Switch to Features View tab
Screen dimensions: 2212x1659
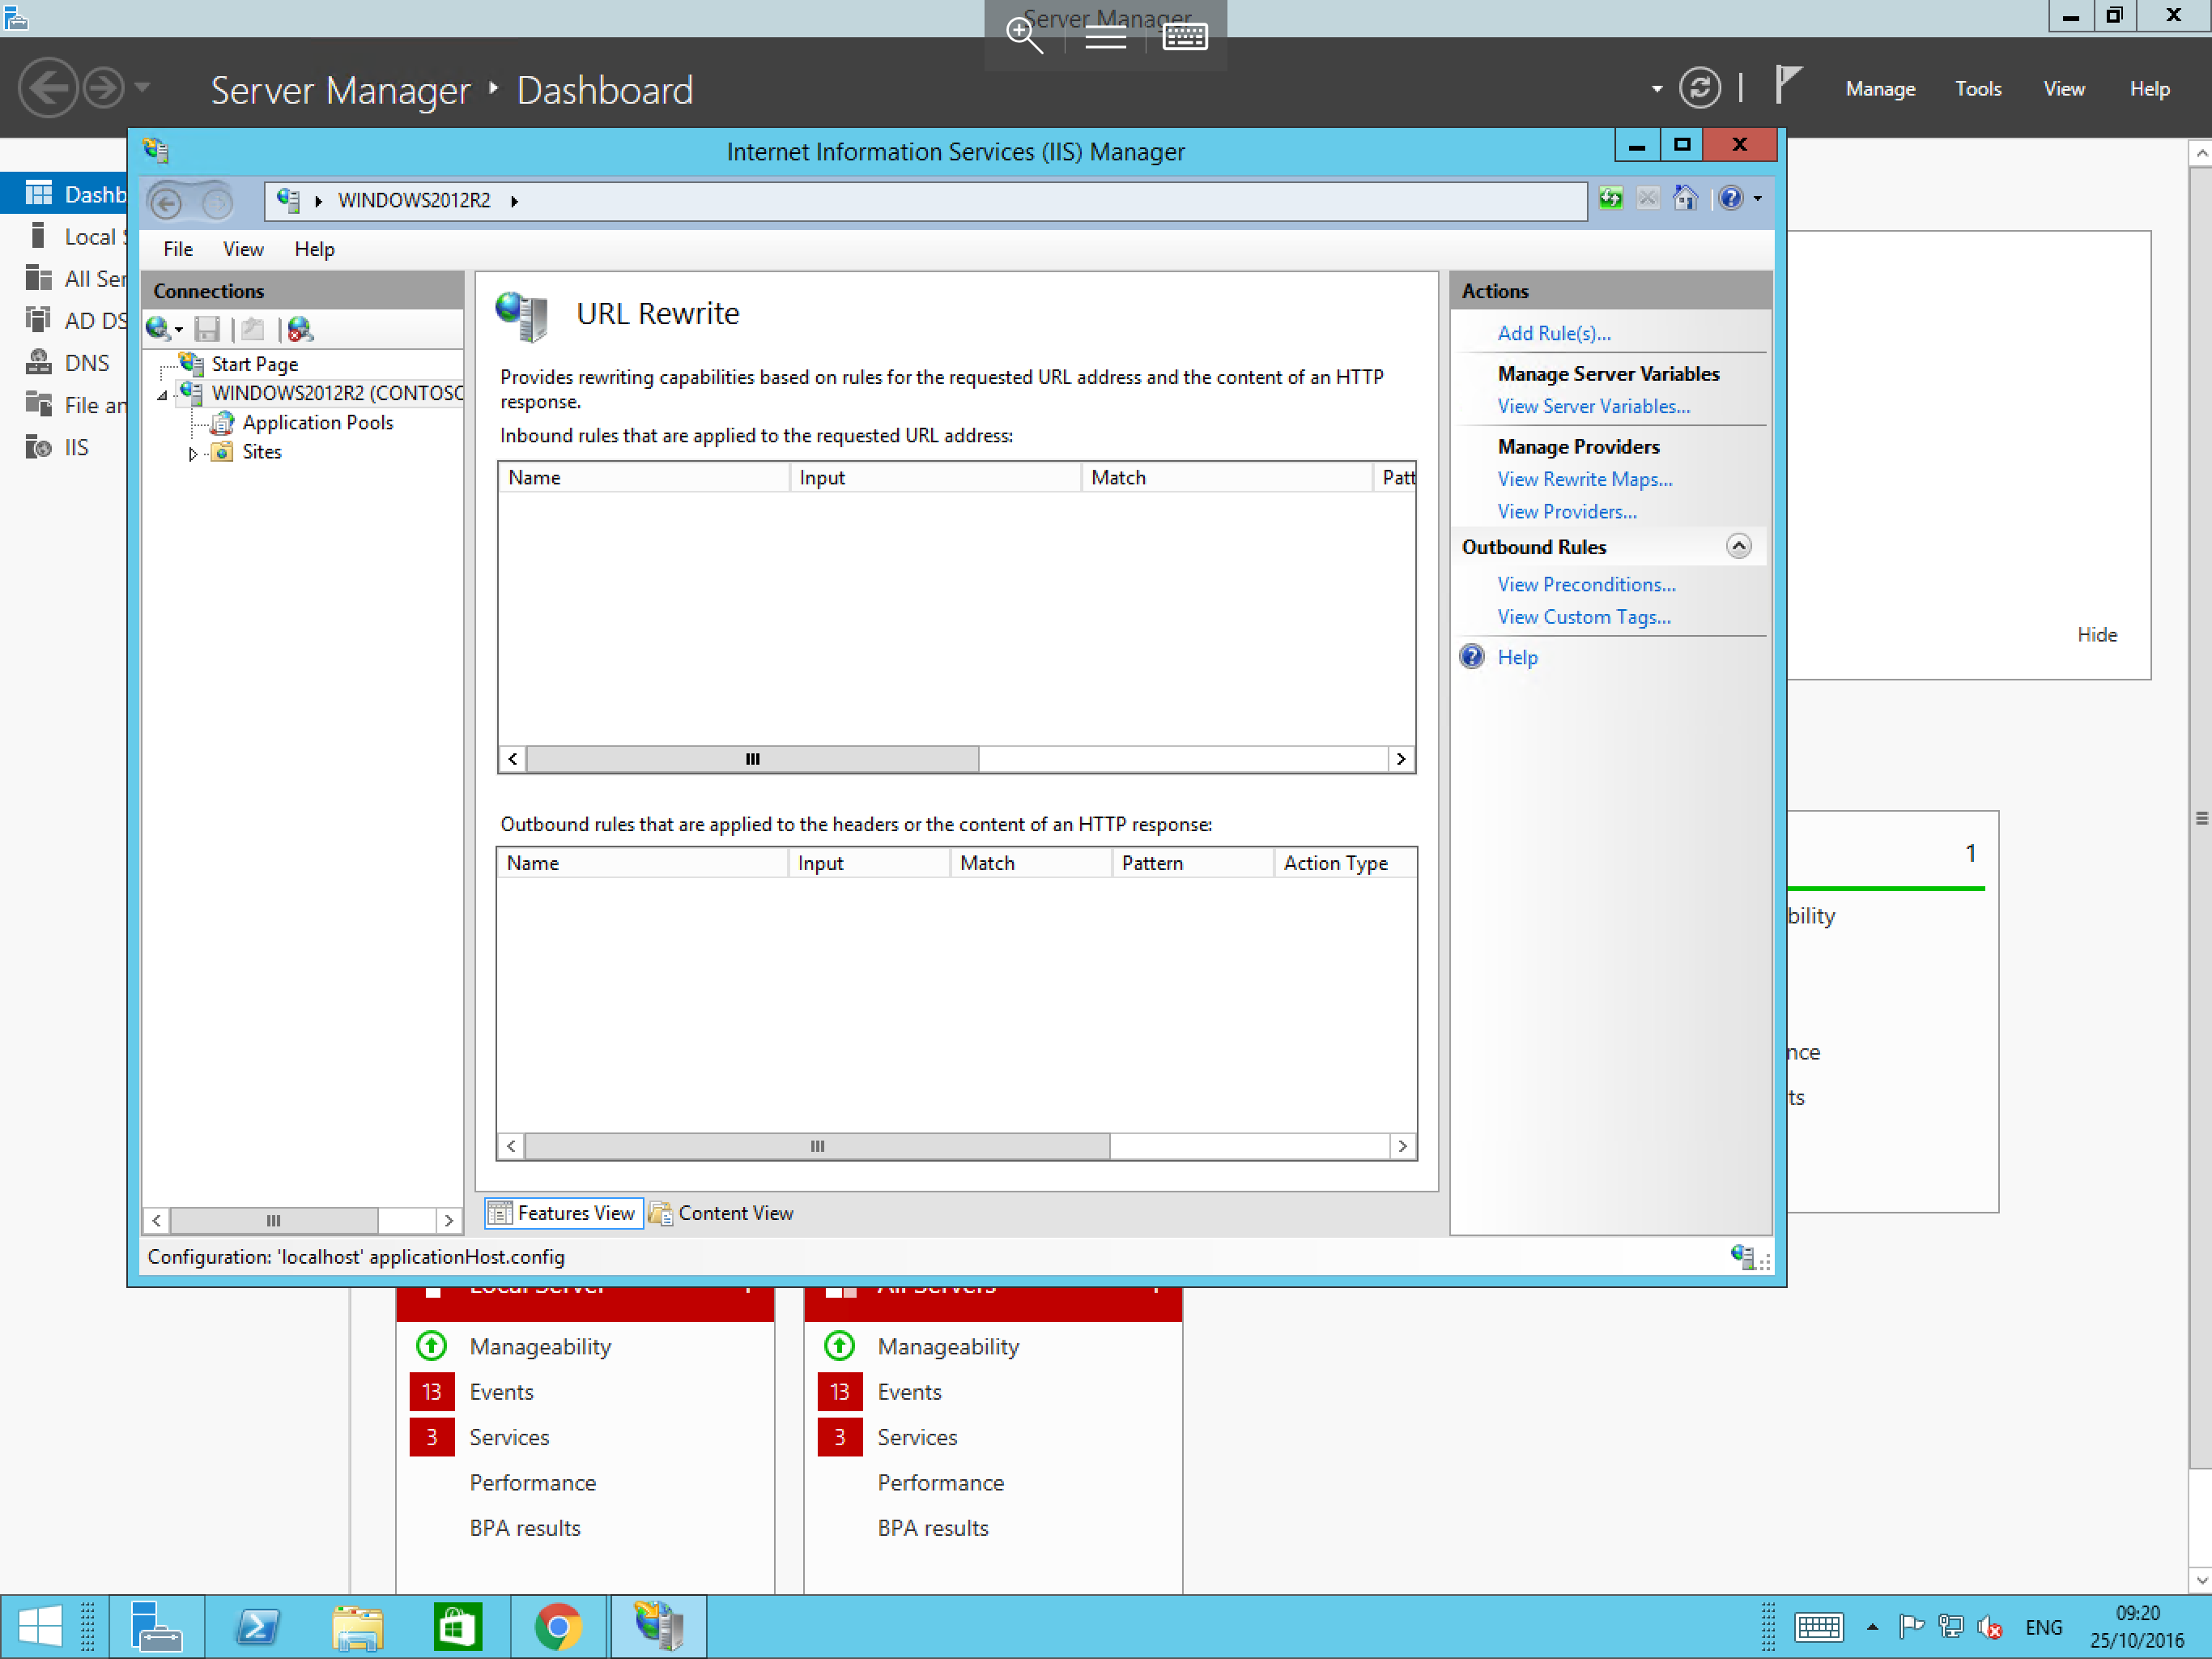click(x=564, y=1213)
